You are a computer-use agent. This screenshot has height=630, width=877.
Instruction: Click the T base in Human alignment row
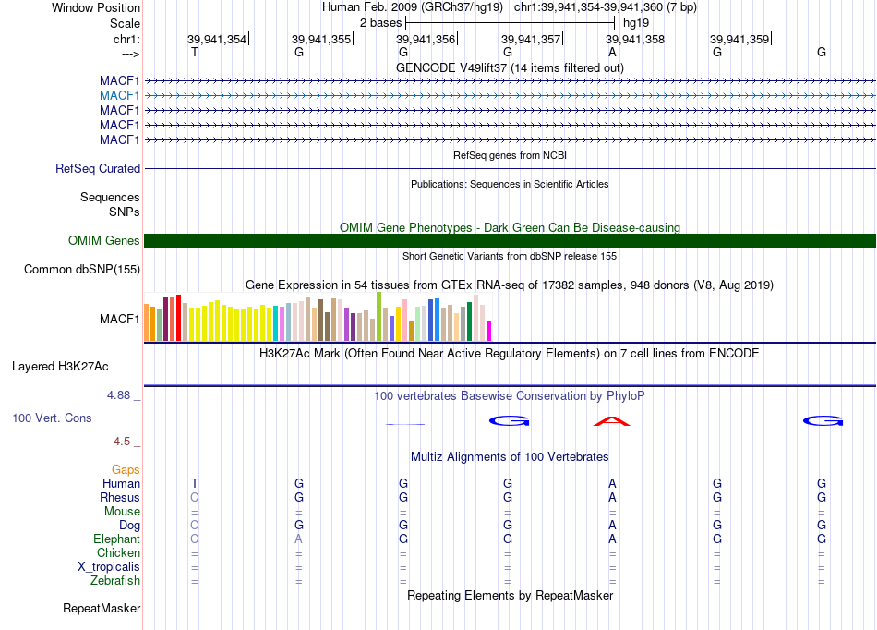pyautogui.click(x=194, y=483)
